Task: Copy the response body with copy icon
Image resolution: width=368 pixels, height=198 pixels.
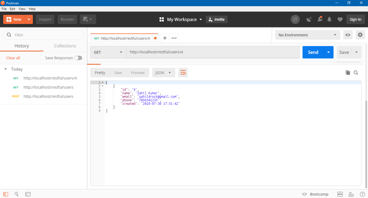Action: click(348, 72)
